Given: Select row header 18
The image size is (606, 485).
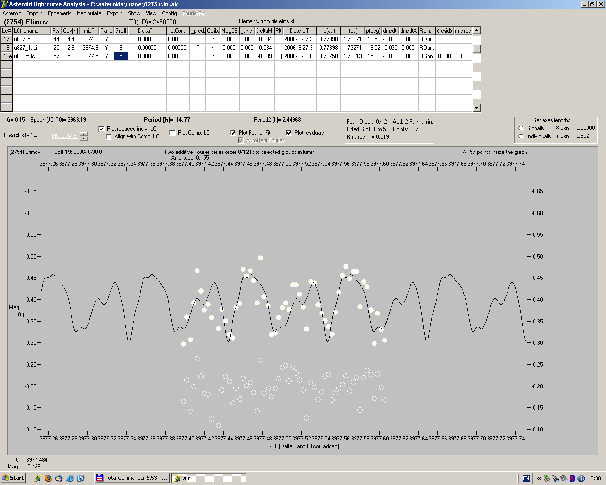Looking at the screenshot, I should click(x=6, y=48).
